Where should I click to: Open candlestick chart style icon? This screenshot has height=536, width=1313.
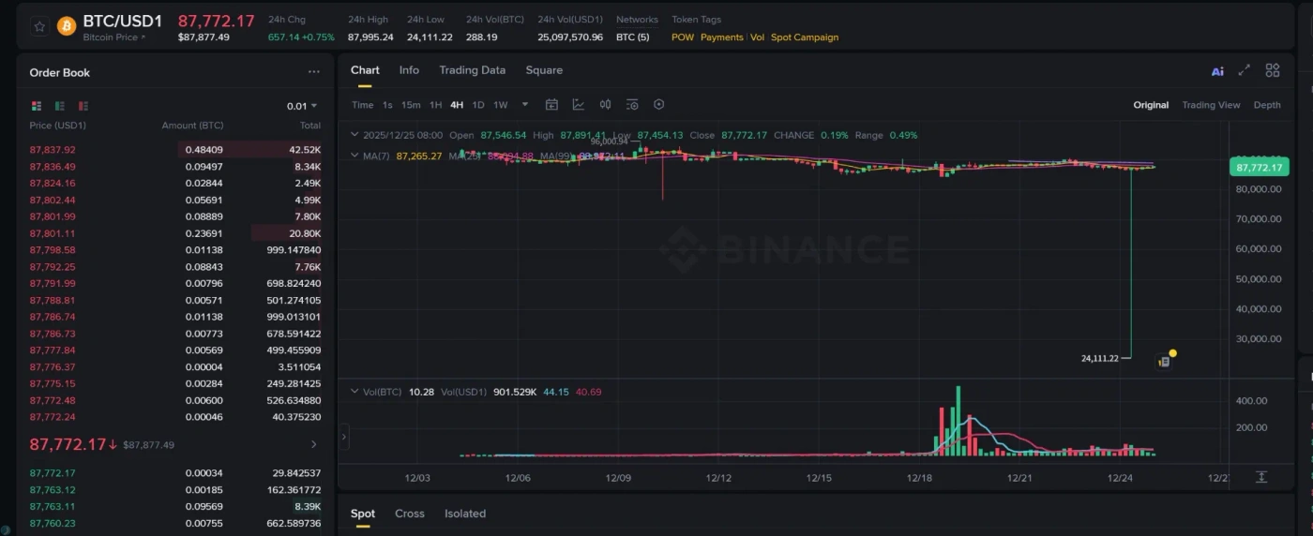click(606, 105)
